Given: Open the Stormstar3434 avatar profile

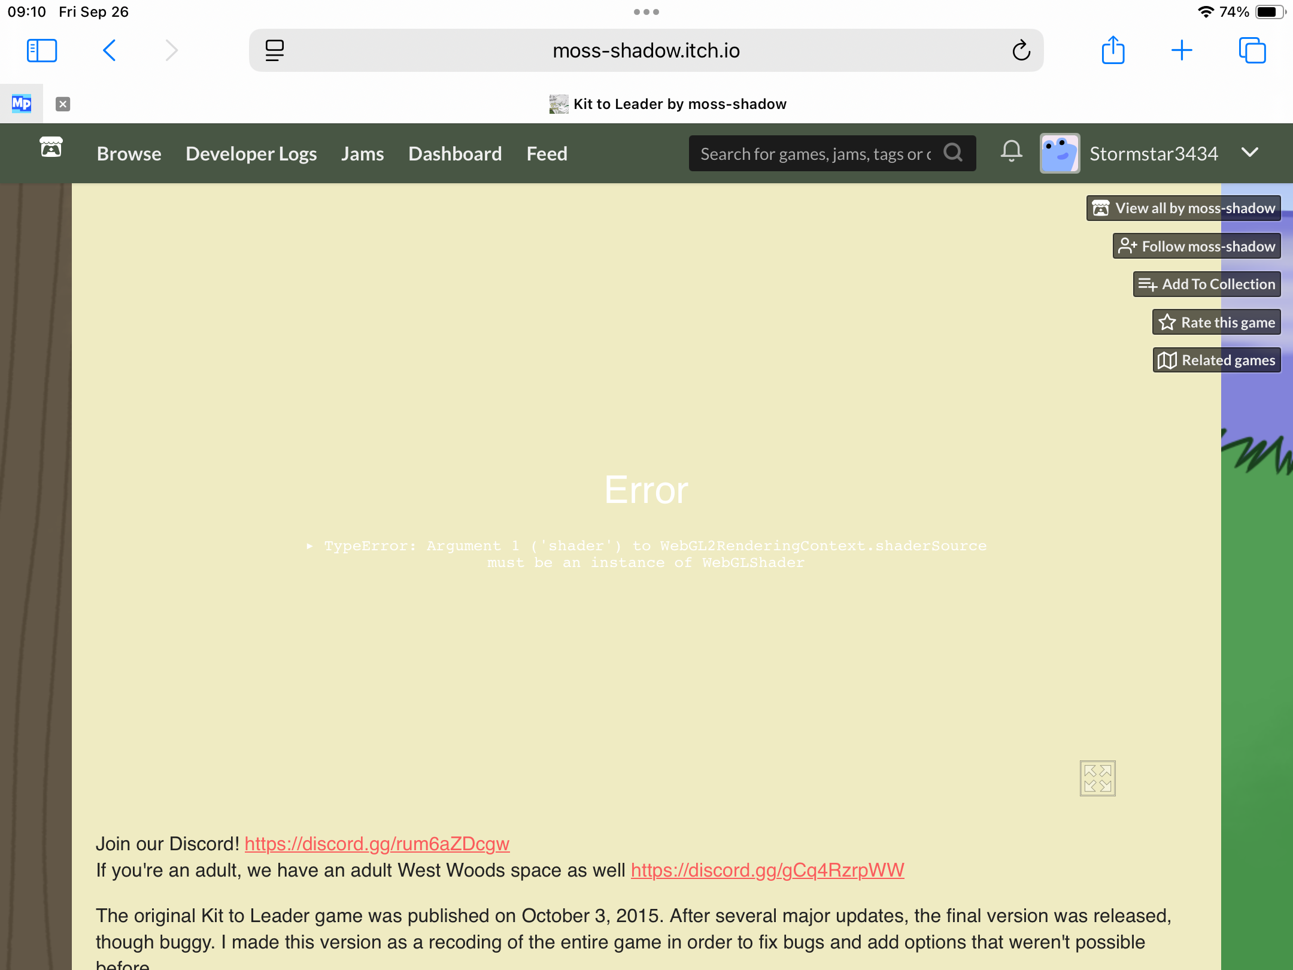Looking at the screenshot, I should [1060, 153].
